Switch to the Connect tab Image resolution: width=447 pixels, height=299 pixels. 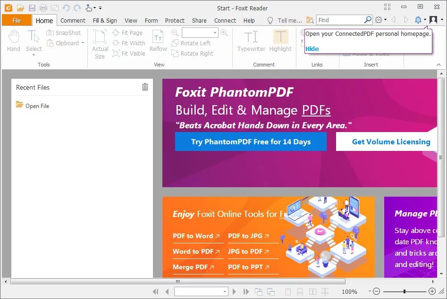[x=225, y=20]
